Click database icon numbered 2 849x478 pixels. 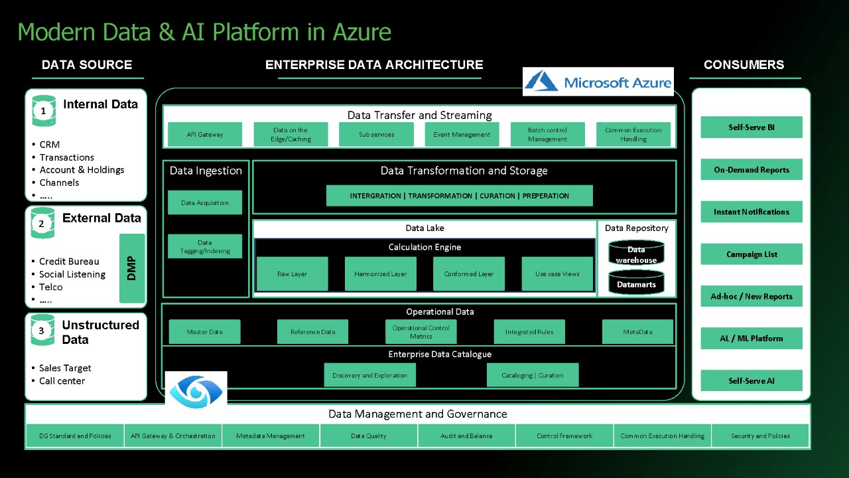click(x=44, y=224)
